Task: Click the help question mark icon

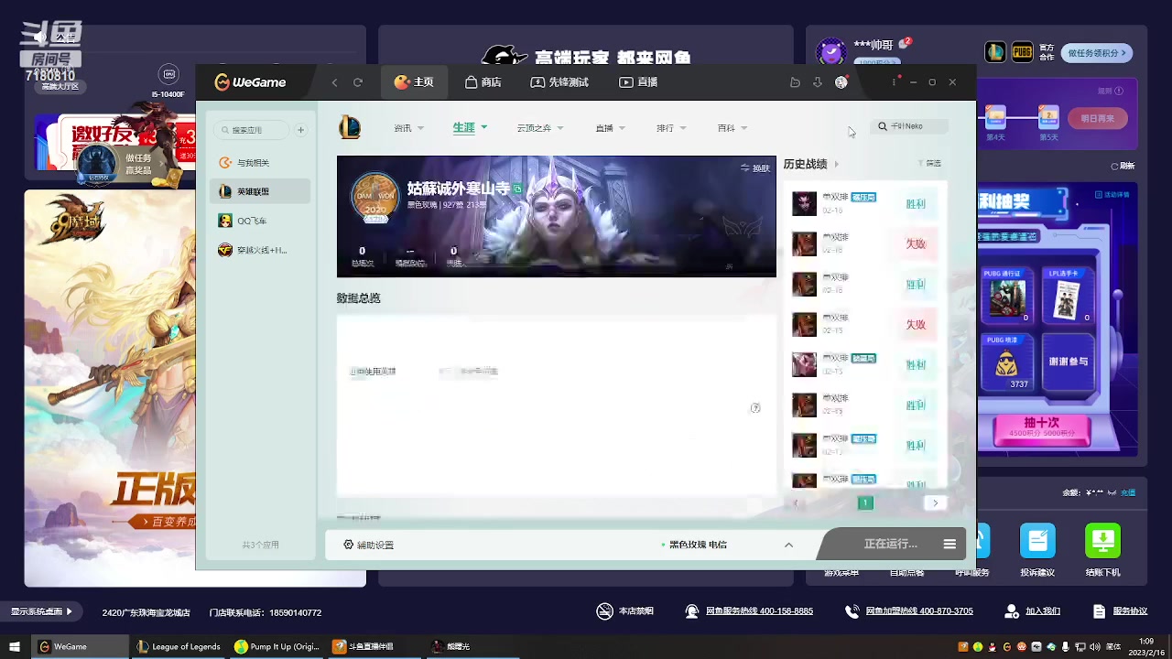Action: point(755,408)
